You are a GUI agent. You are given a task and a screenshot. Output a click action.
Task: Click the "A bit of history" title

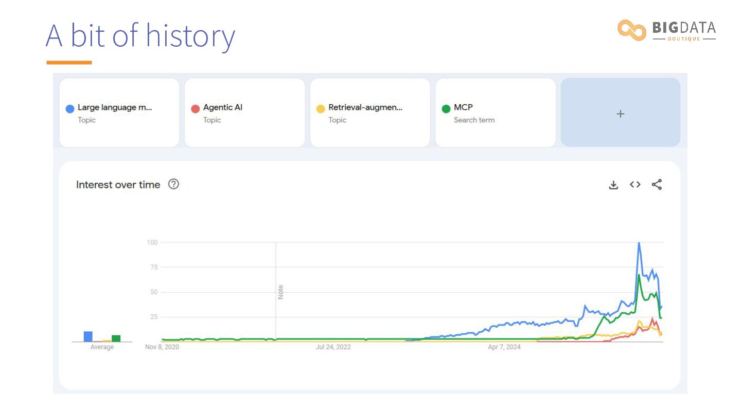(140, 35)
